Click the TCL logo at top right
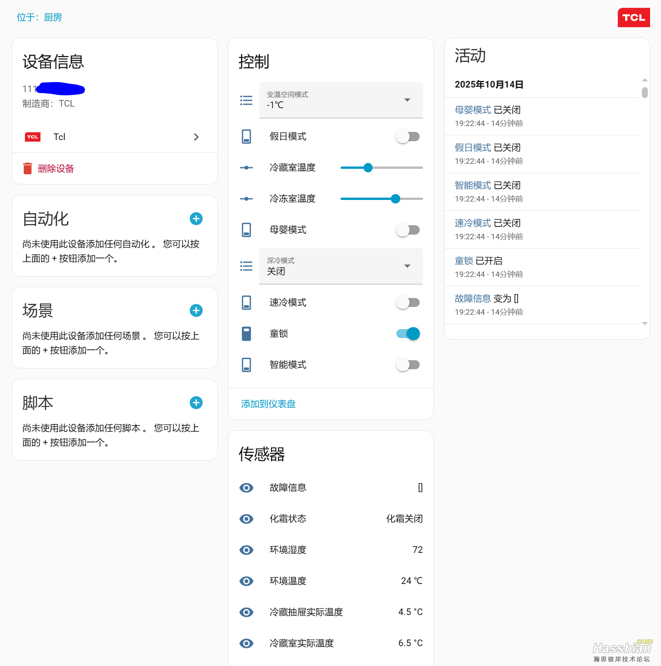Image resolution: width=661 pixels, height=666 pixels. (x=633, y=18)
